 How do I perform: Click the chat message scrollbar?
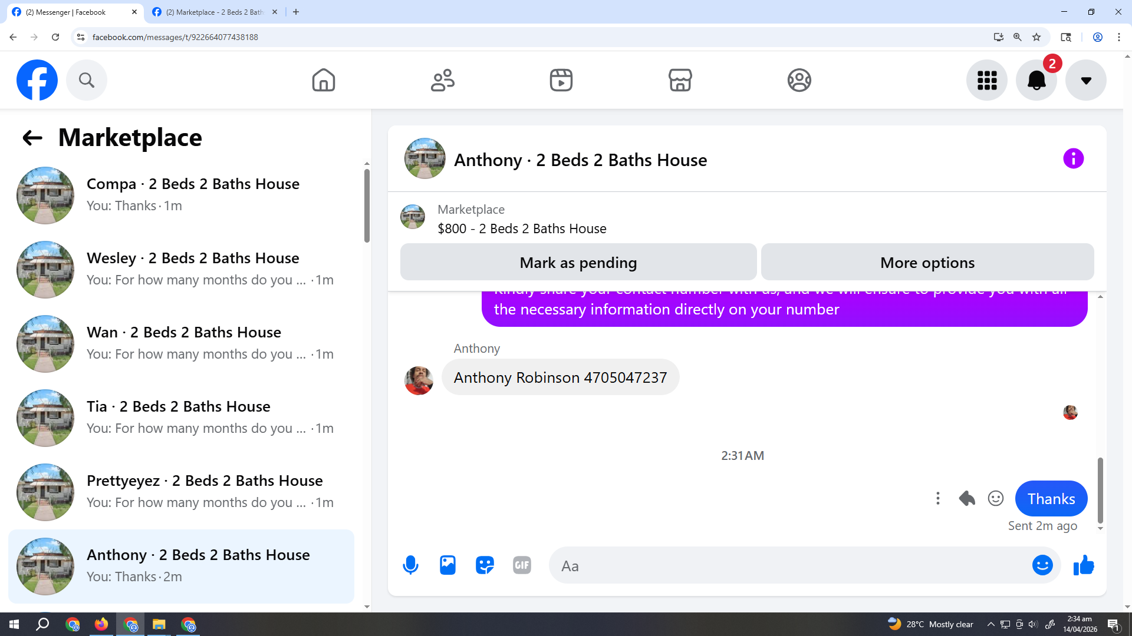coord(1100,490)
